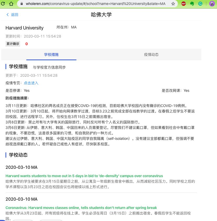217x221 pixels.
Task: Click the 哈佛大学 page title
Action: pyautogui.click(x=101, y=15)
